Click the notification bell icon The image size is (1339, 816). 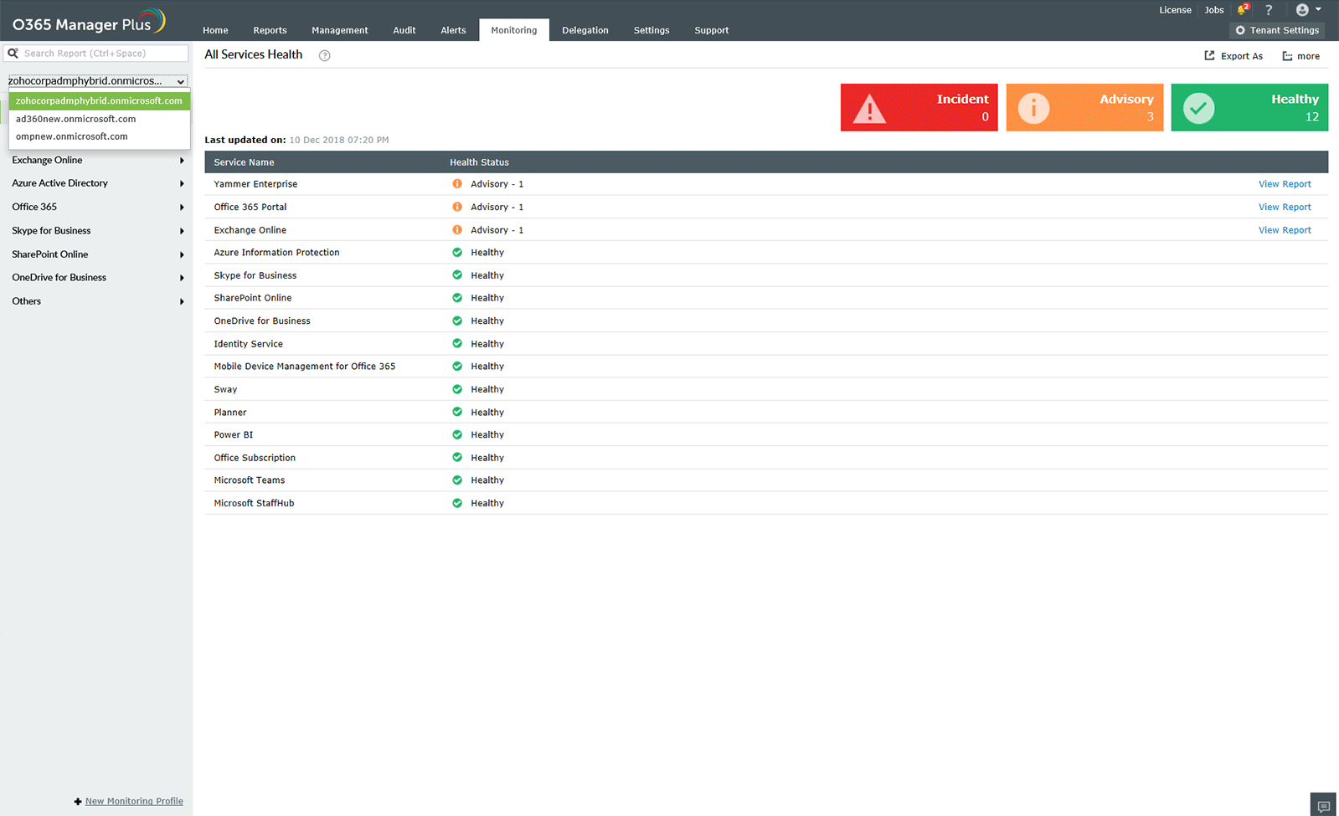[x=1243, y=10]
